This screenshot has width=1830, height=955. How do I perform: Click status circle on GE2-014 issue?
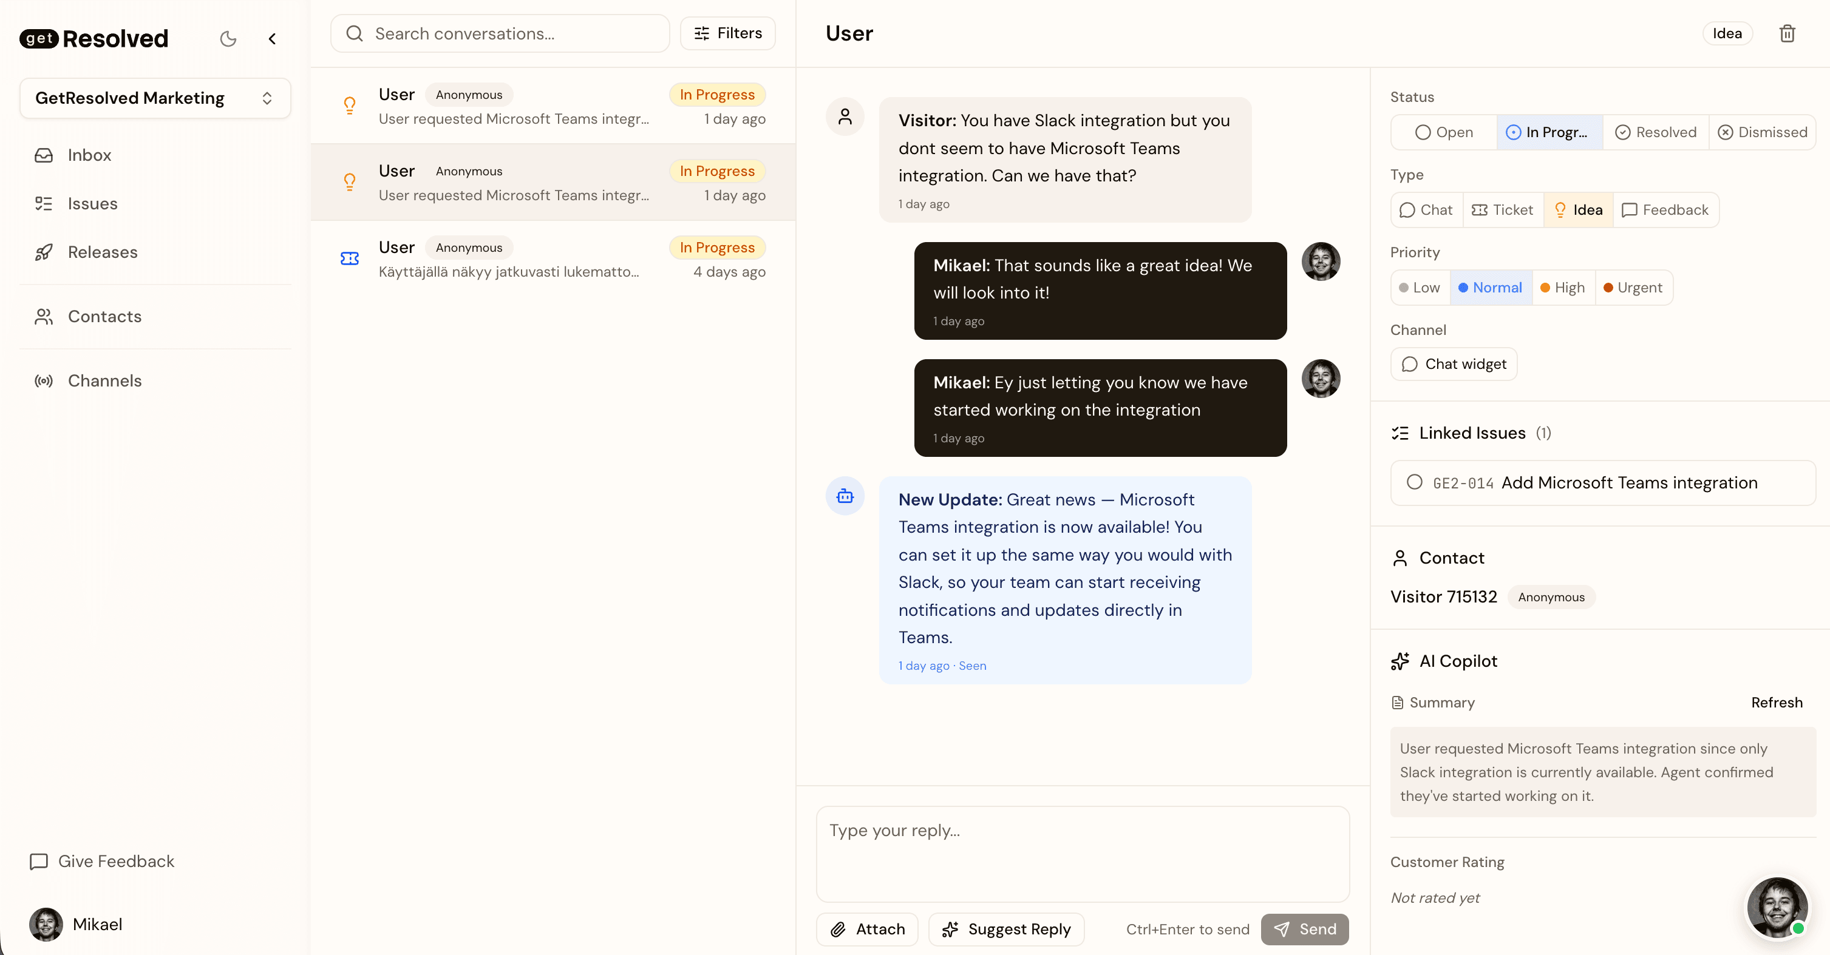(1415, 482)
